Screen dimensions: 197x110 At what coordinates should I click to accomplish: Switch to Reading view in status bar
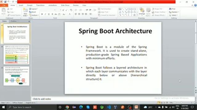(164, 103)
